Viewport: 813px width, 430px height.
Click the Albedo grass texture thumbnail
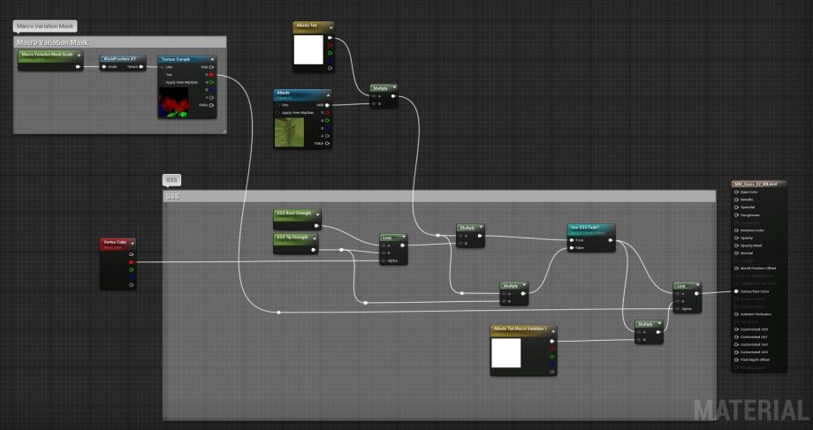click(x=289, y=132)
